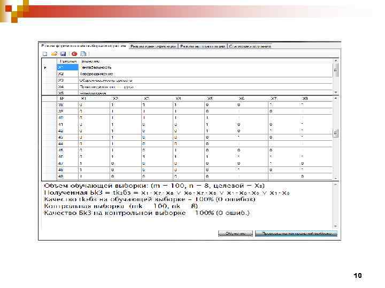Click the X6 column header in the data table
The height and width of the screenshot is (288, 385).
[x=252, y=99]
